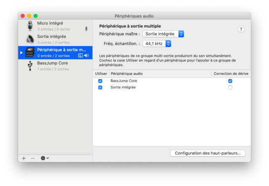The image size is (269, 186).
Task: Open the sample rate 44,1 kHz dropdown
Action: (x=157, y=44)
